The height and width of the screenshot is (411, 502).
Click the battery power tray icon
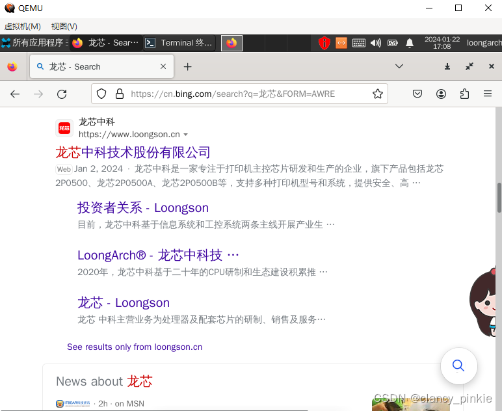(393, 43)
